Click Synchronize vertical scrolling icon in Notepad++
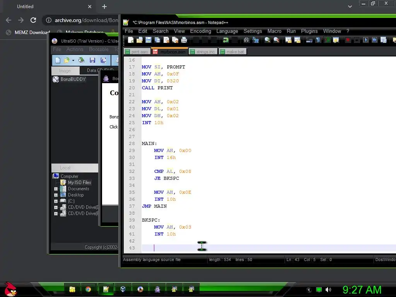Image resolution: width=396 pixels, height=297 pixels. [x=288, y=40]
